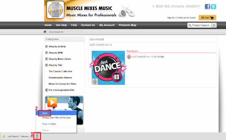This screenshot has height=140, width=226.
Task: Open the download item dropdown arrow
Action: click(x=37, y=136)
